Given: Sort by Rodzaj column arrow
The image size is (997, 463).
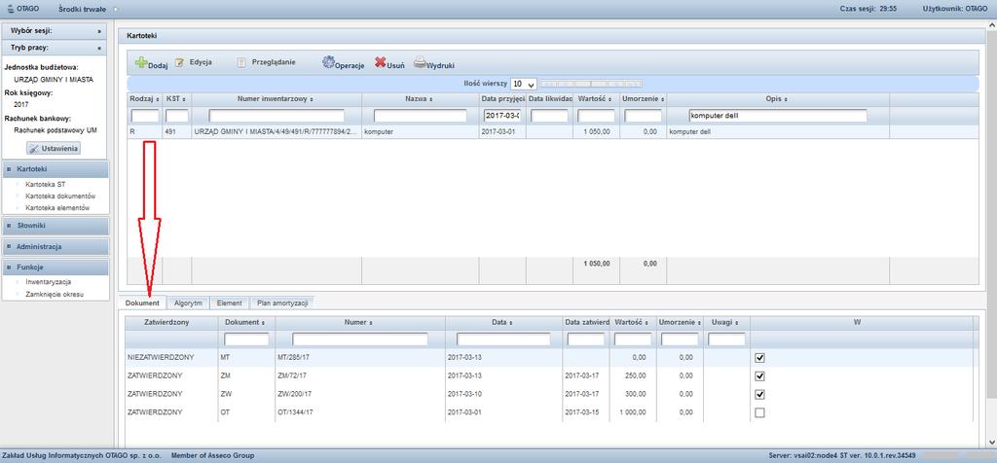Looking at the screenshot, I should coord(157,100).
